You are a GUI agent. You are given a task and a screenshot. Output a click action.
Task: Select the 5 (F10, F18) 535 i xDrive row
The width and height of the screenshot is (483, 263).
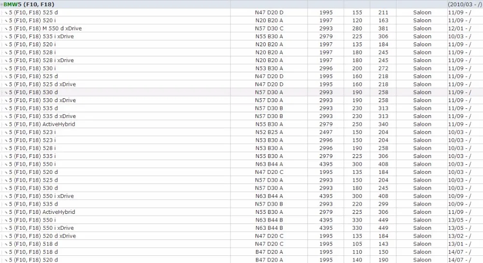click(x=241, y=36)
